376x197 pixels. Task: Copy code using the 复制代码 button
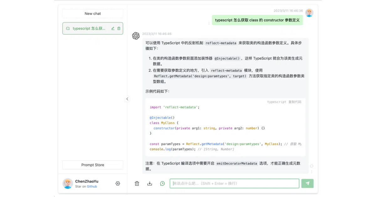pos(295,102)
